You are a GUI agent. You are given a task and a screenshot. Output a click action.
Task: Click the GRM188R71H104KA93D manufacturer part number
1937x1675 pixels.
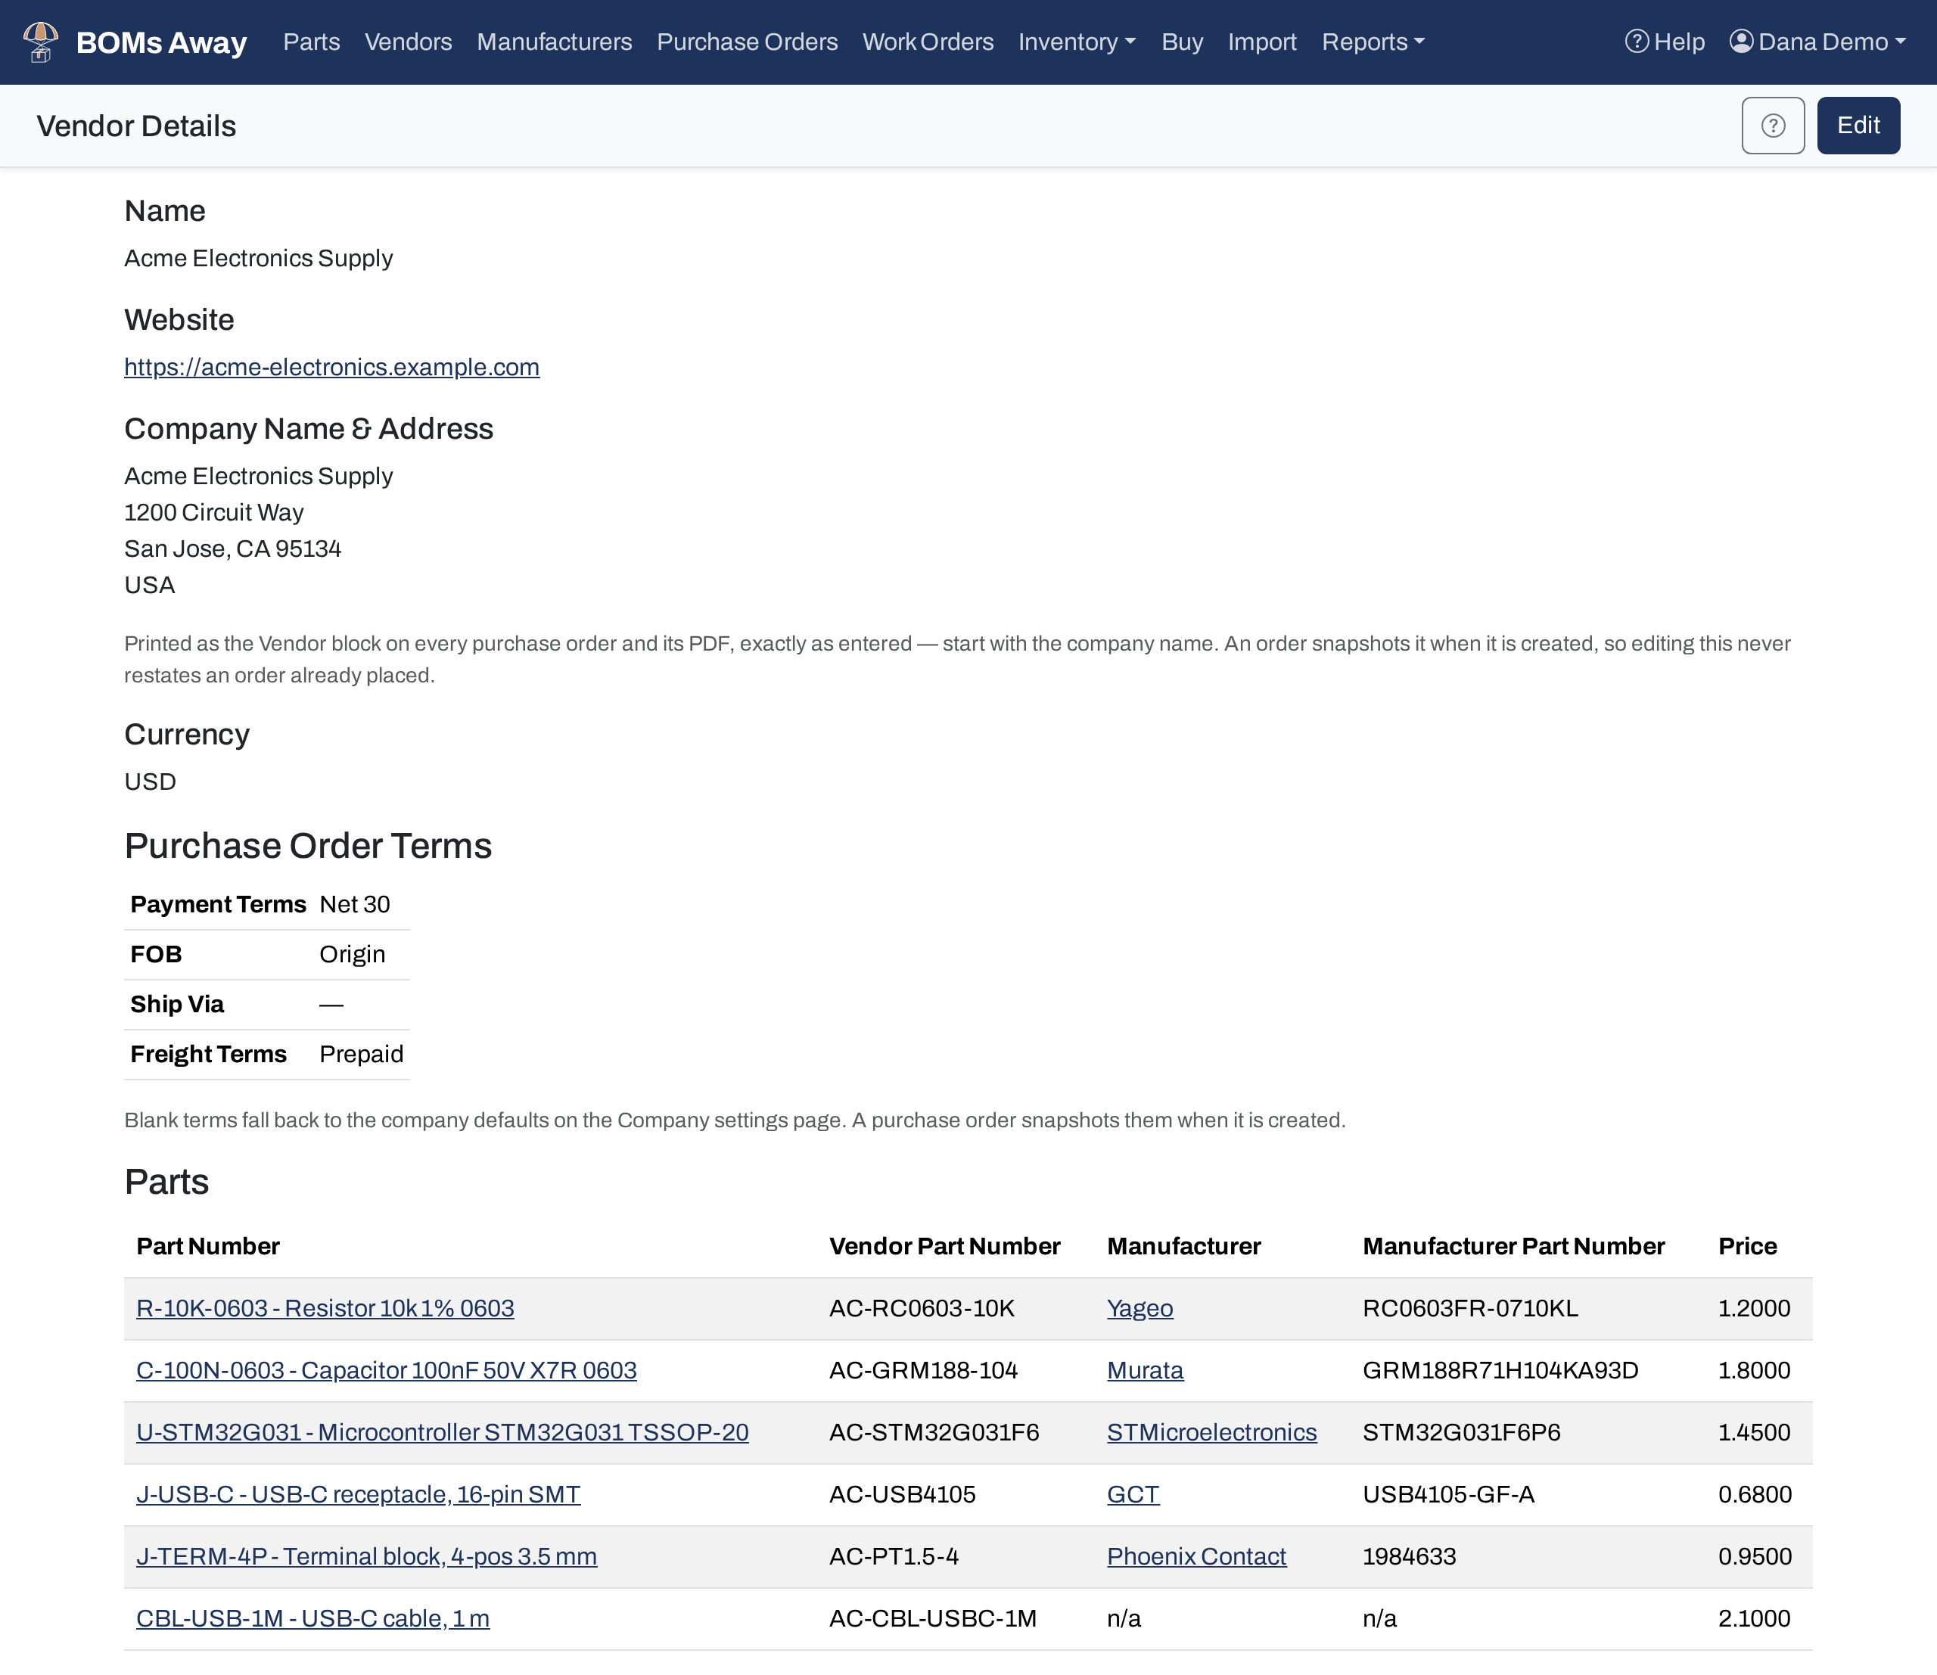[1500, 1370]
